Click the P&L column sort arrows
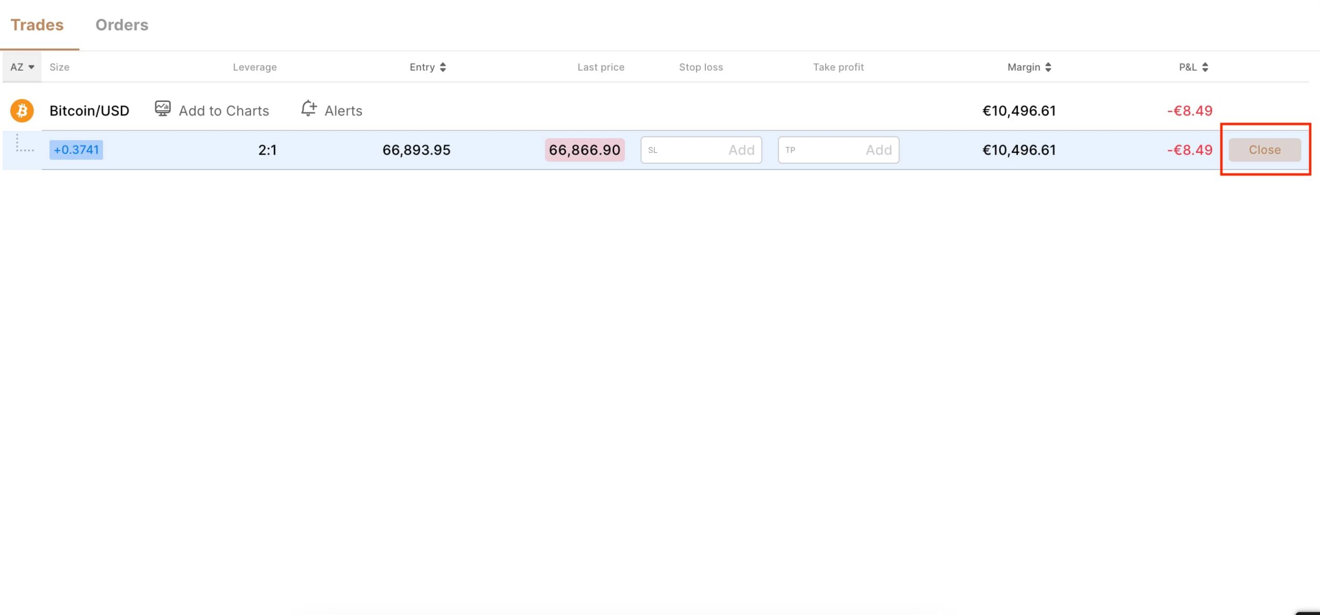 (x=1205, y=67)
